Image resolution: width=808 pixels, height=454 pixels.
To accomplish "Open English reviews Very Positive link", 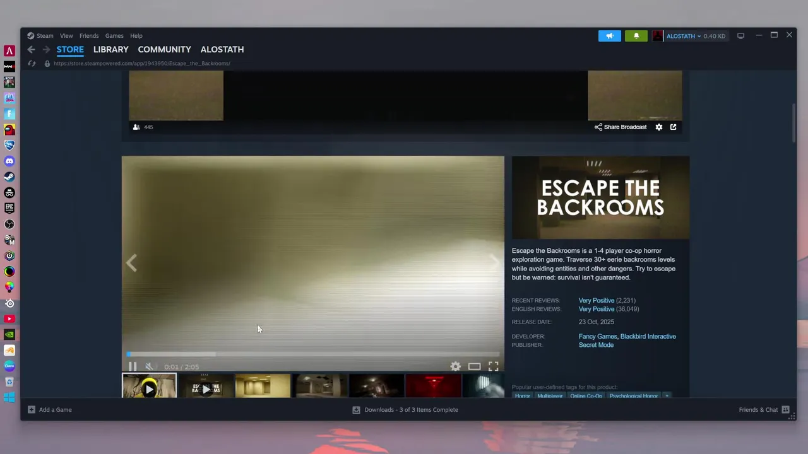I will [x=597, y=309].
